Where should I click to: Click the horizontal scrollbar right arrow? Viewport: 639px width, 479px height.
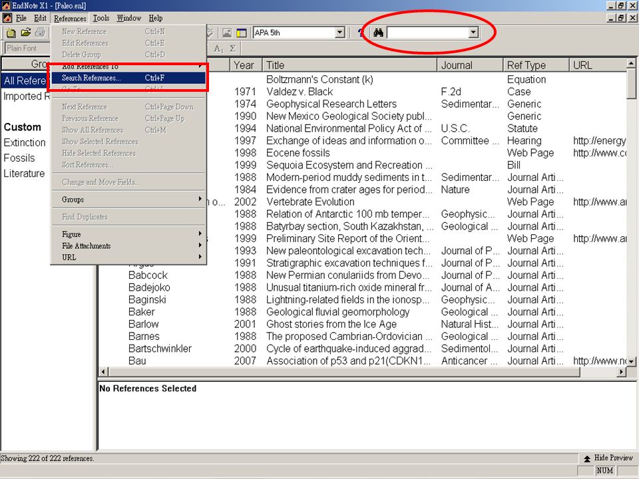pos(622,371)
